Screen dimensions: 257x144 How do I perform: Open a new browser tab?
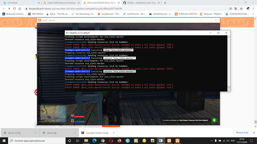(x=165, y=3)
